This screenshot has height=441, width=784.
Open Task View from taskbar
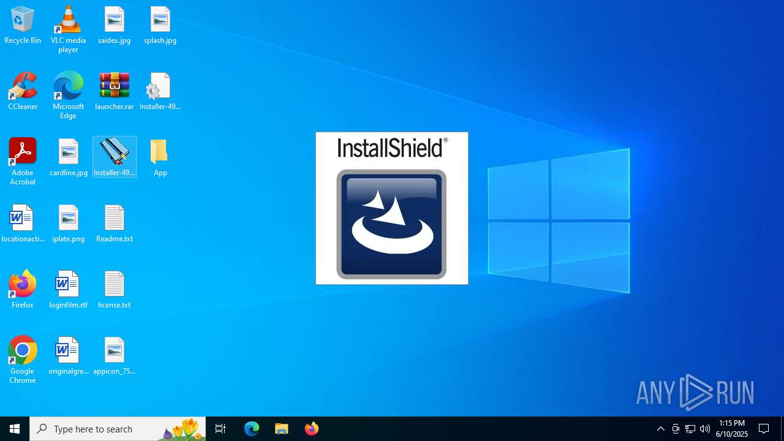point(221,429)
